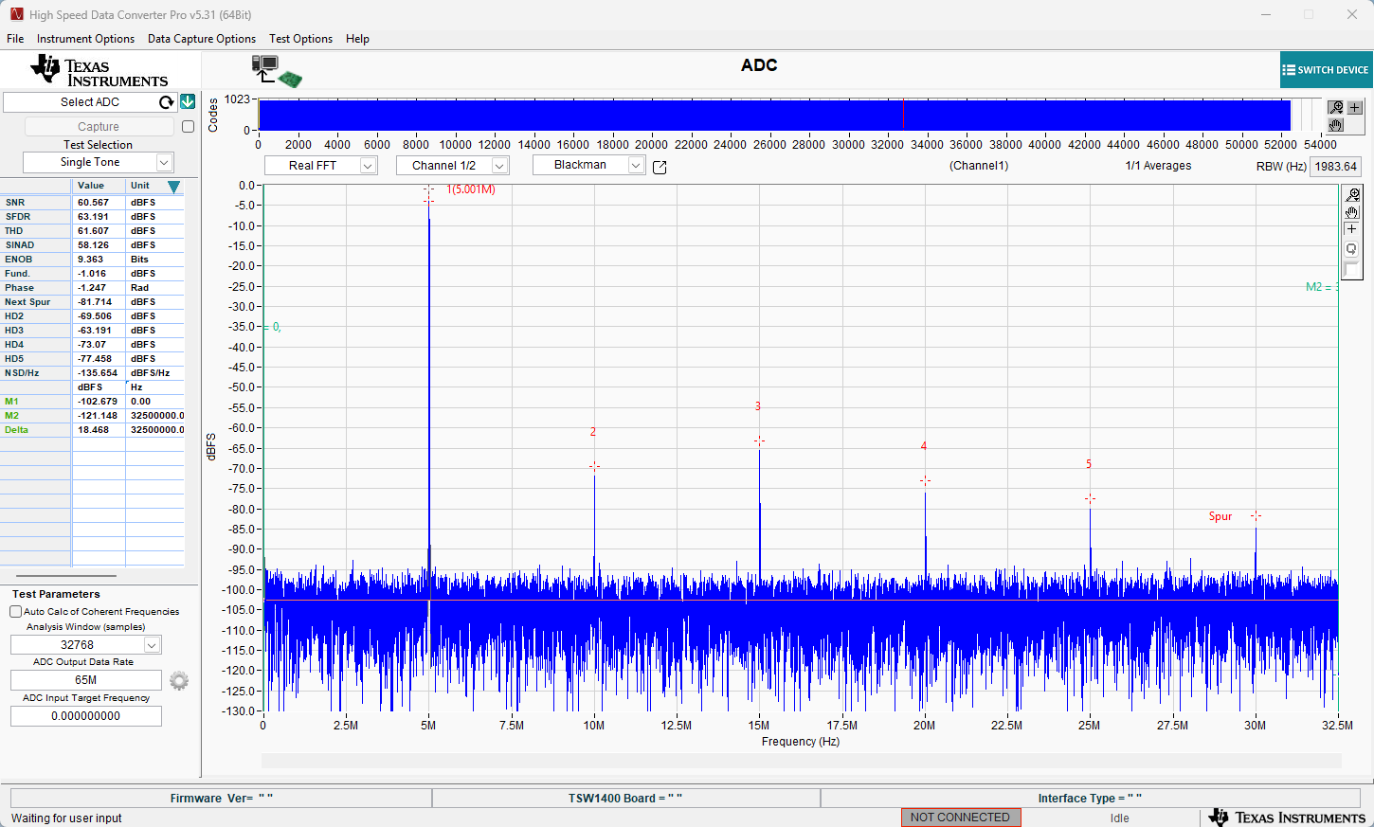Viewport: 1374px width, 827px height.
Task: Click the gear icon beside ADC Output Data Rate
Action: (179, 680)
